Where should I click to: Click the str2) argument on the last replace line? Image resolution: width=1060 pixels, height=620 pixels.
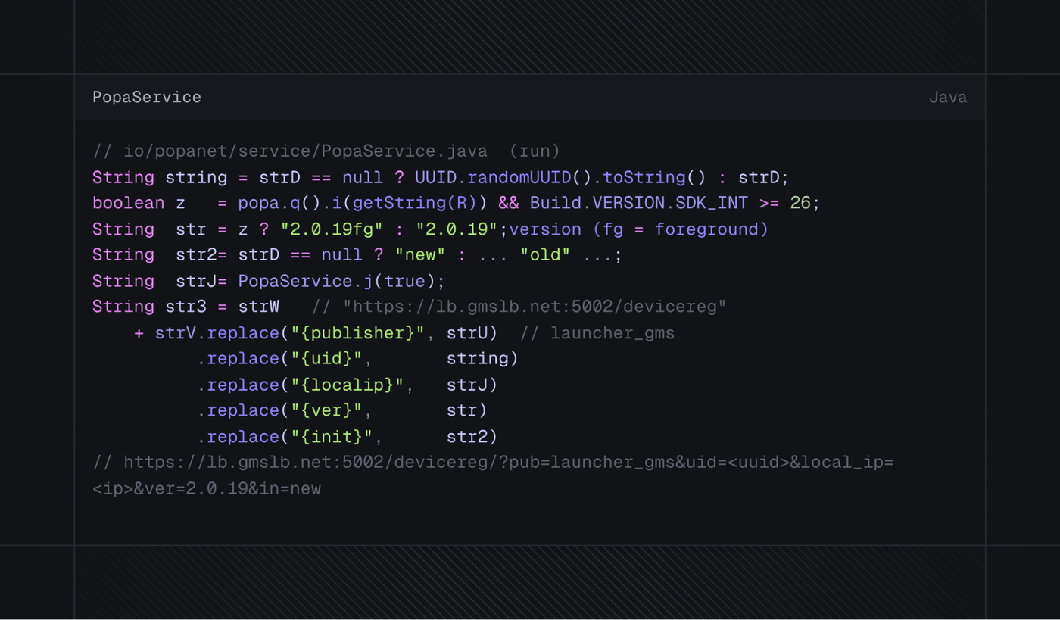tap(472, 438)
